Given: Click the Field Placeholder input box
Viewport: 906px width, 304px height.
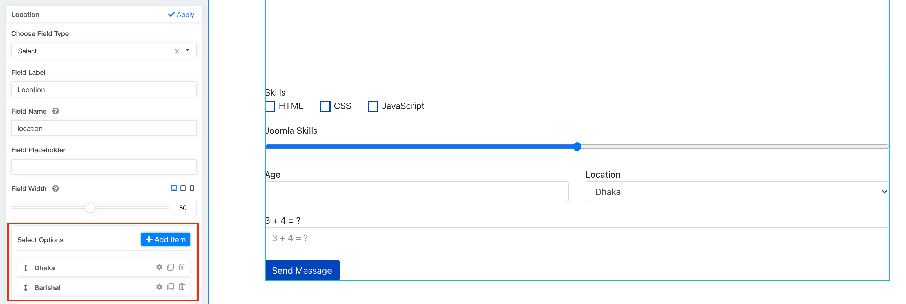Looking at the screenshot, I should tap(104, 167).
